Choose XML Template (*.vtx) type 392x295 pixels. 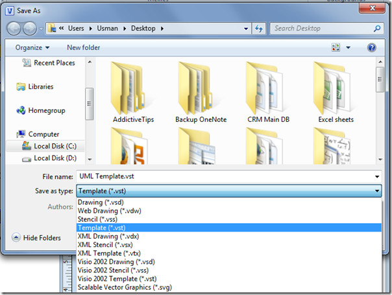(x=228, y=254)
